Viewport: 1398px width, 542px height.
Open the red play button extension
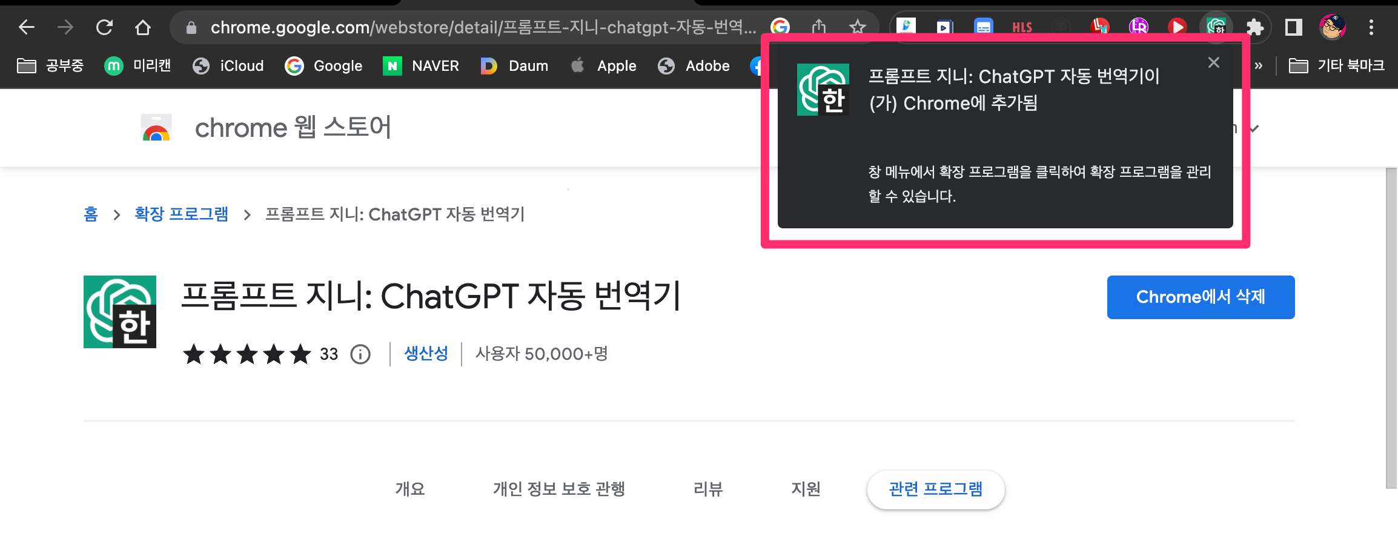point(1178,27)
